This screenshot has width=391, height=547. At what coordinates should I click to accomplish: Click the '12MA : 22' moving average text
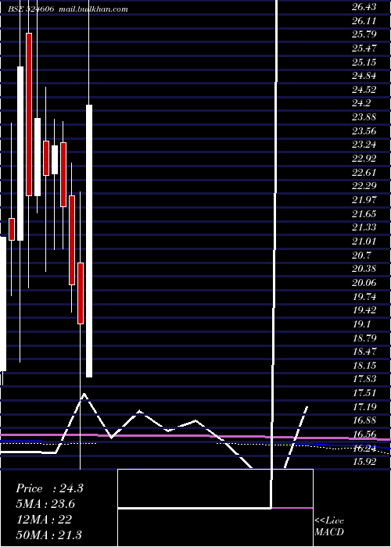44,520
